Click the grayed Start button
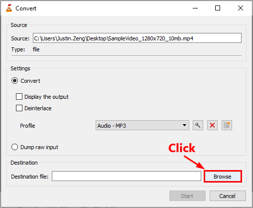The image size is (253, 208). [187, 196]
